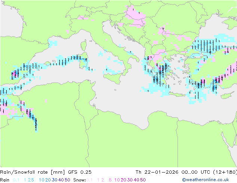Viewport: 237px width, 183px height.
Task: Open the ©weatheronline.co.uk copyright link
Action: pyautogui.click(x=205, y=180)
